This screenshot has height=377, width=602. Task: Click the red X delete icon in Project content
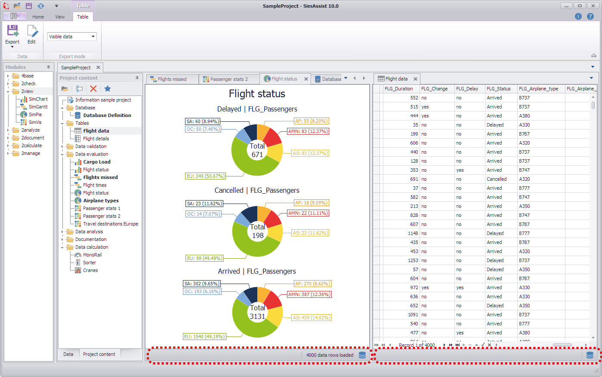[x=93, y=89]
